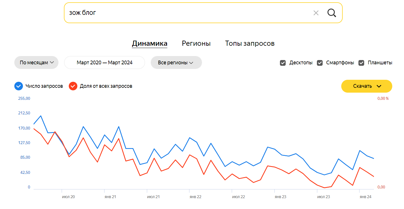
Task: Switch to the Динамика tab
Action: [x=150, y=43]
